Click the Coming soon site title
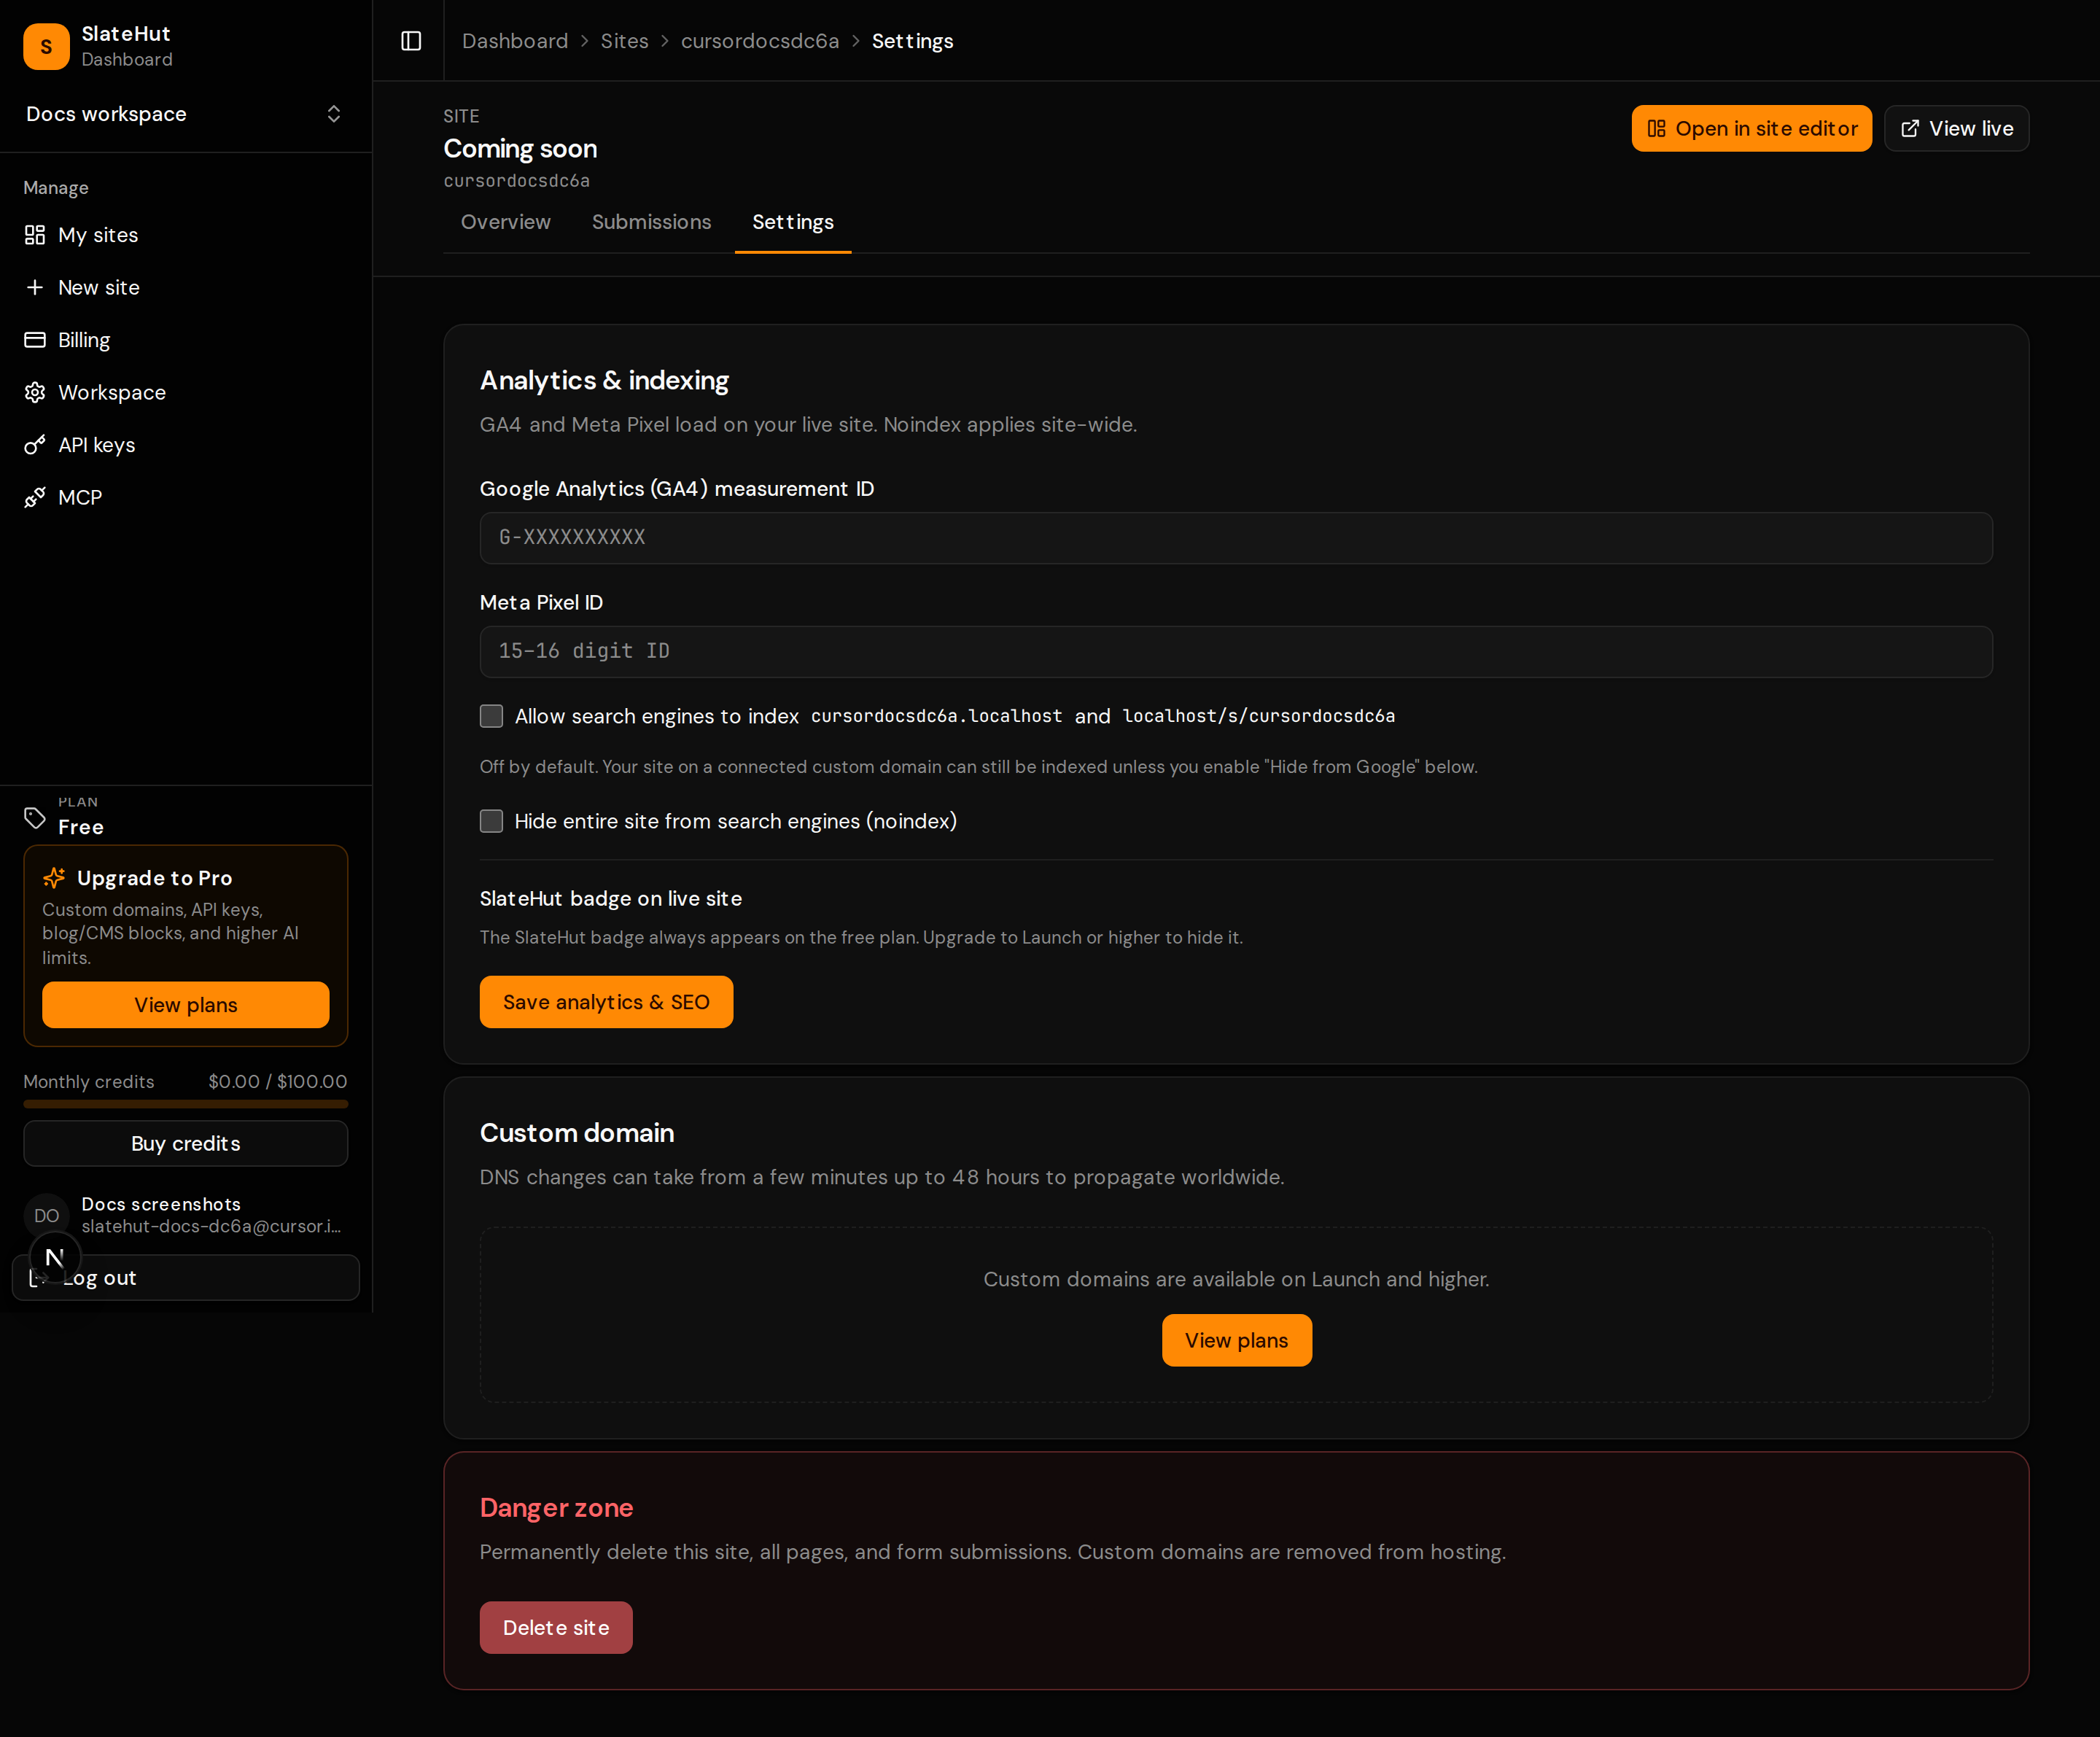The image size is (2100, 1737). pos(520,149)
